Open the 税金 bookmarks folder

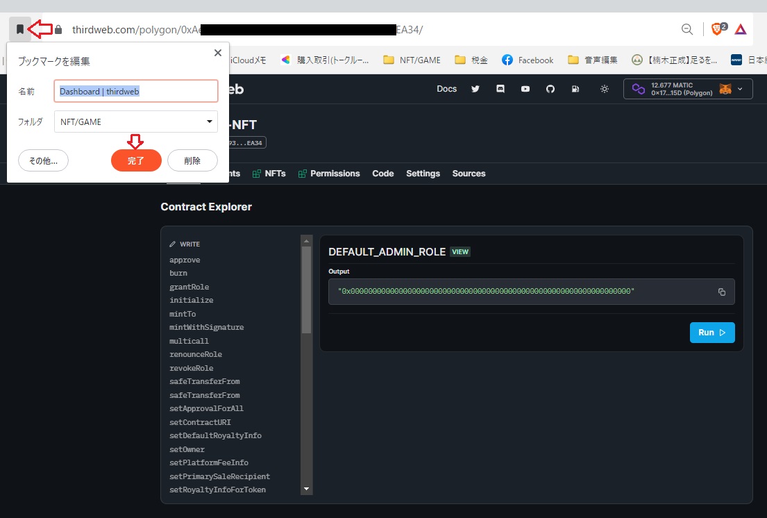click(471, 60)
